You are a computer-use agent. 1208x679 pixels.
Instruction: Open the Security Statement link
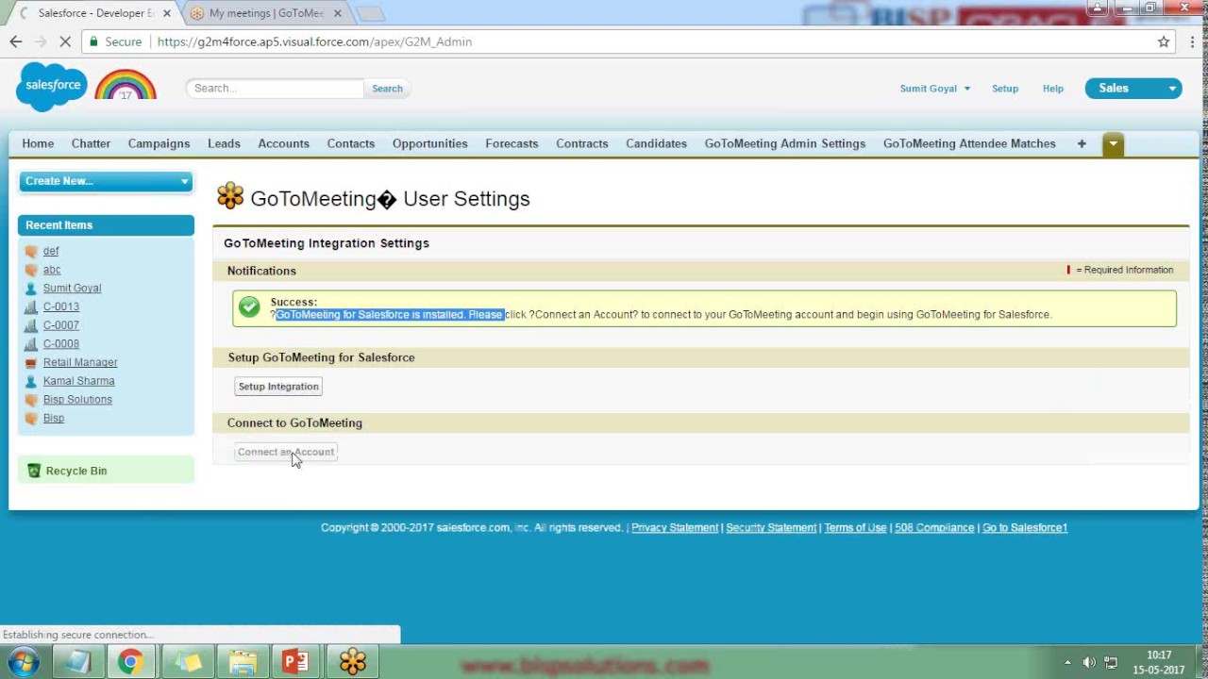[x=771, y=528]
